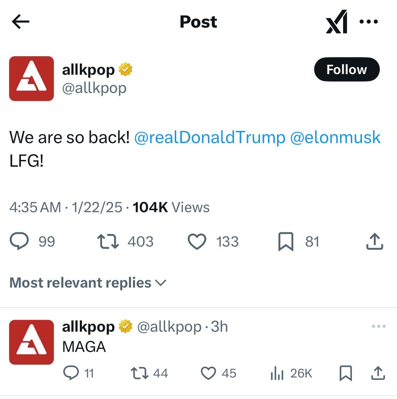Expand the Most relevant replies sorting menu
The image size is (397, 399).
(x=88, y=282)
